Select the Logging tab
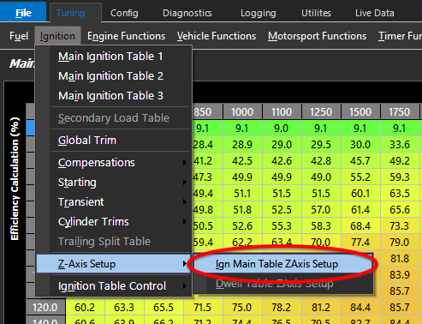The image size is (422, 324). [x=259, y=13]
